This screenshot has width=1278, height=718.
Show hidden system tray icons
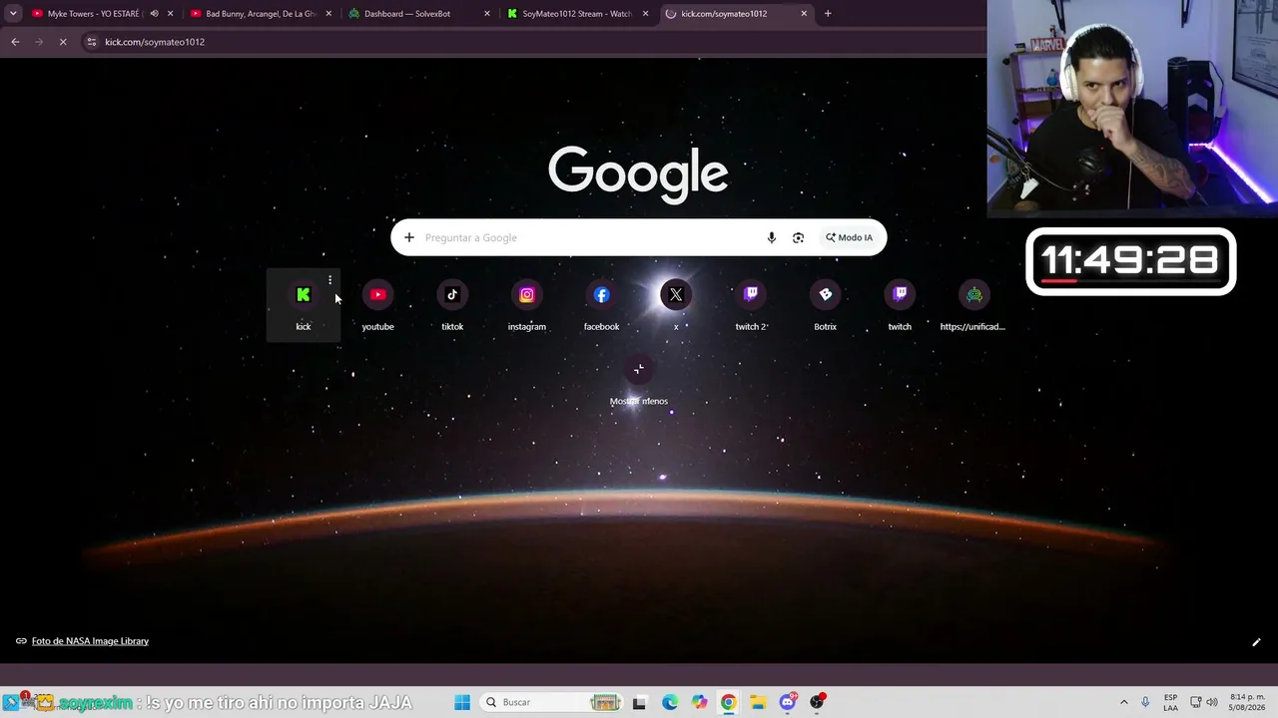click(1123, 702)
